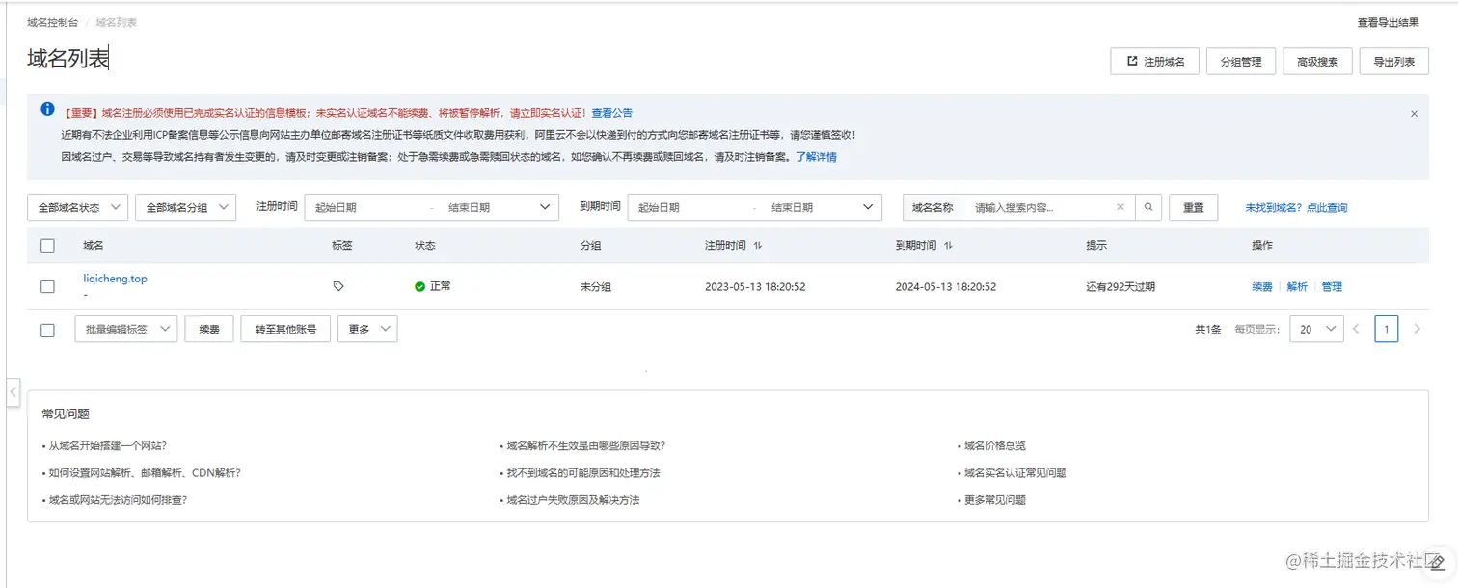Viewport: 1458px width, 588px height.
Task: Click 管理 link for liqicheng.top
Action: coord(1332,286)
